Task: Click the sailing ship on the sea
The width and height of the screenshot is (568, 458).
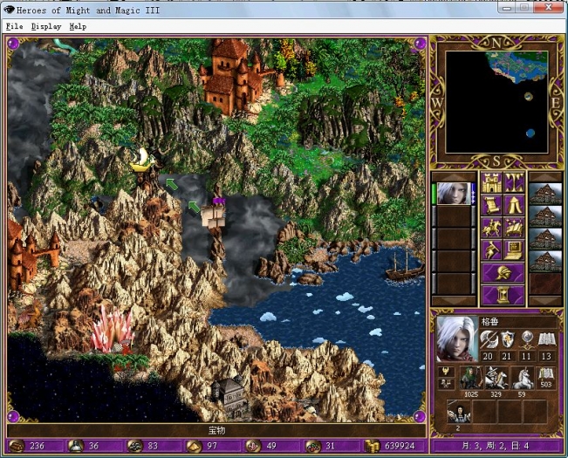Action: click(405, 266)
